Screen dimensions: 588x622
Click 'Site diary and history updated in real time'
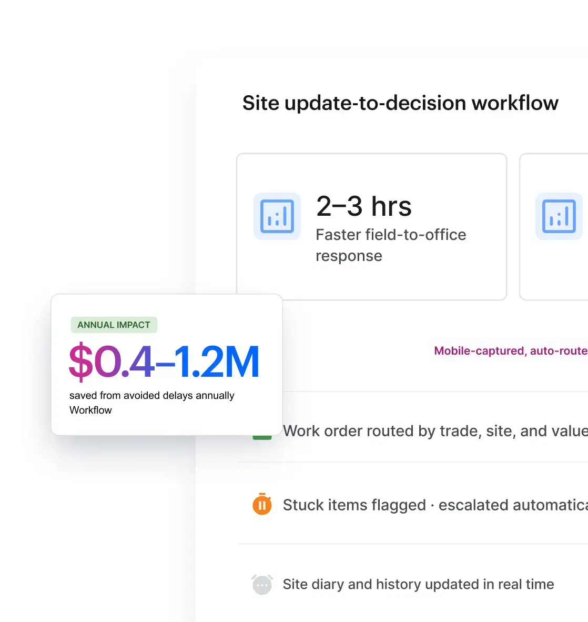[418, 584]
